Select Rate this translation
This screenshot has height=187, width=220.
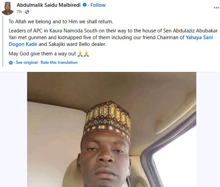click(x=59, y=62)
